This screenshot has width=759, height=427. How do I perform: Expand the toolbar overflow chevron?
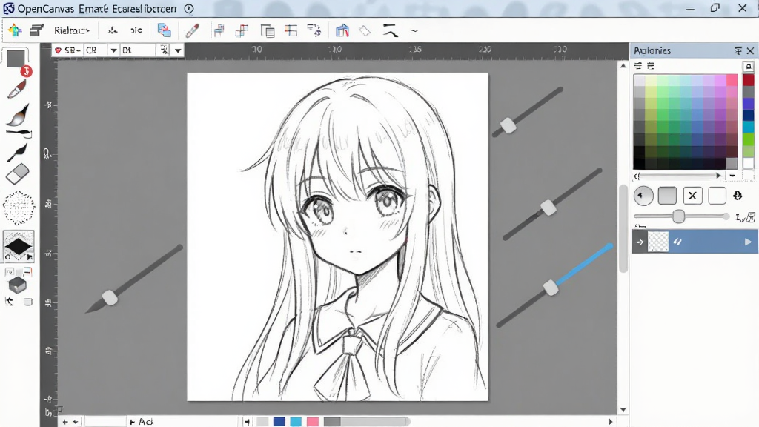pos(414,31)
